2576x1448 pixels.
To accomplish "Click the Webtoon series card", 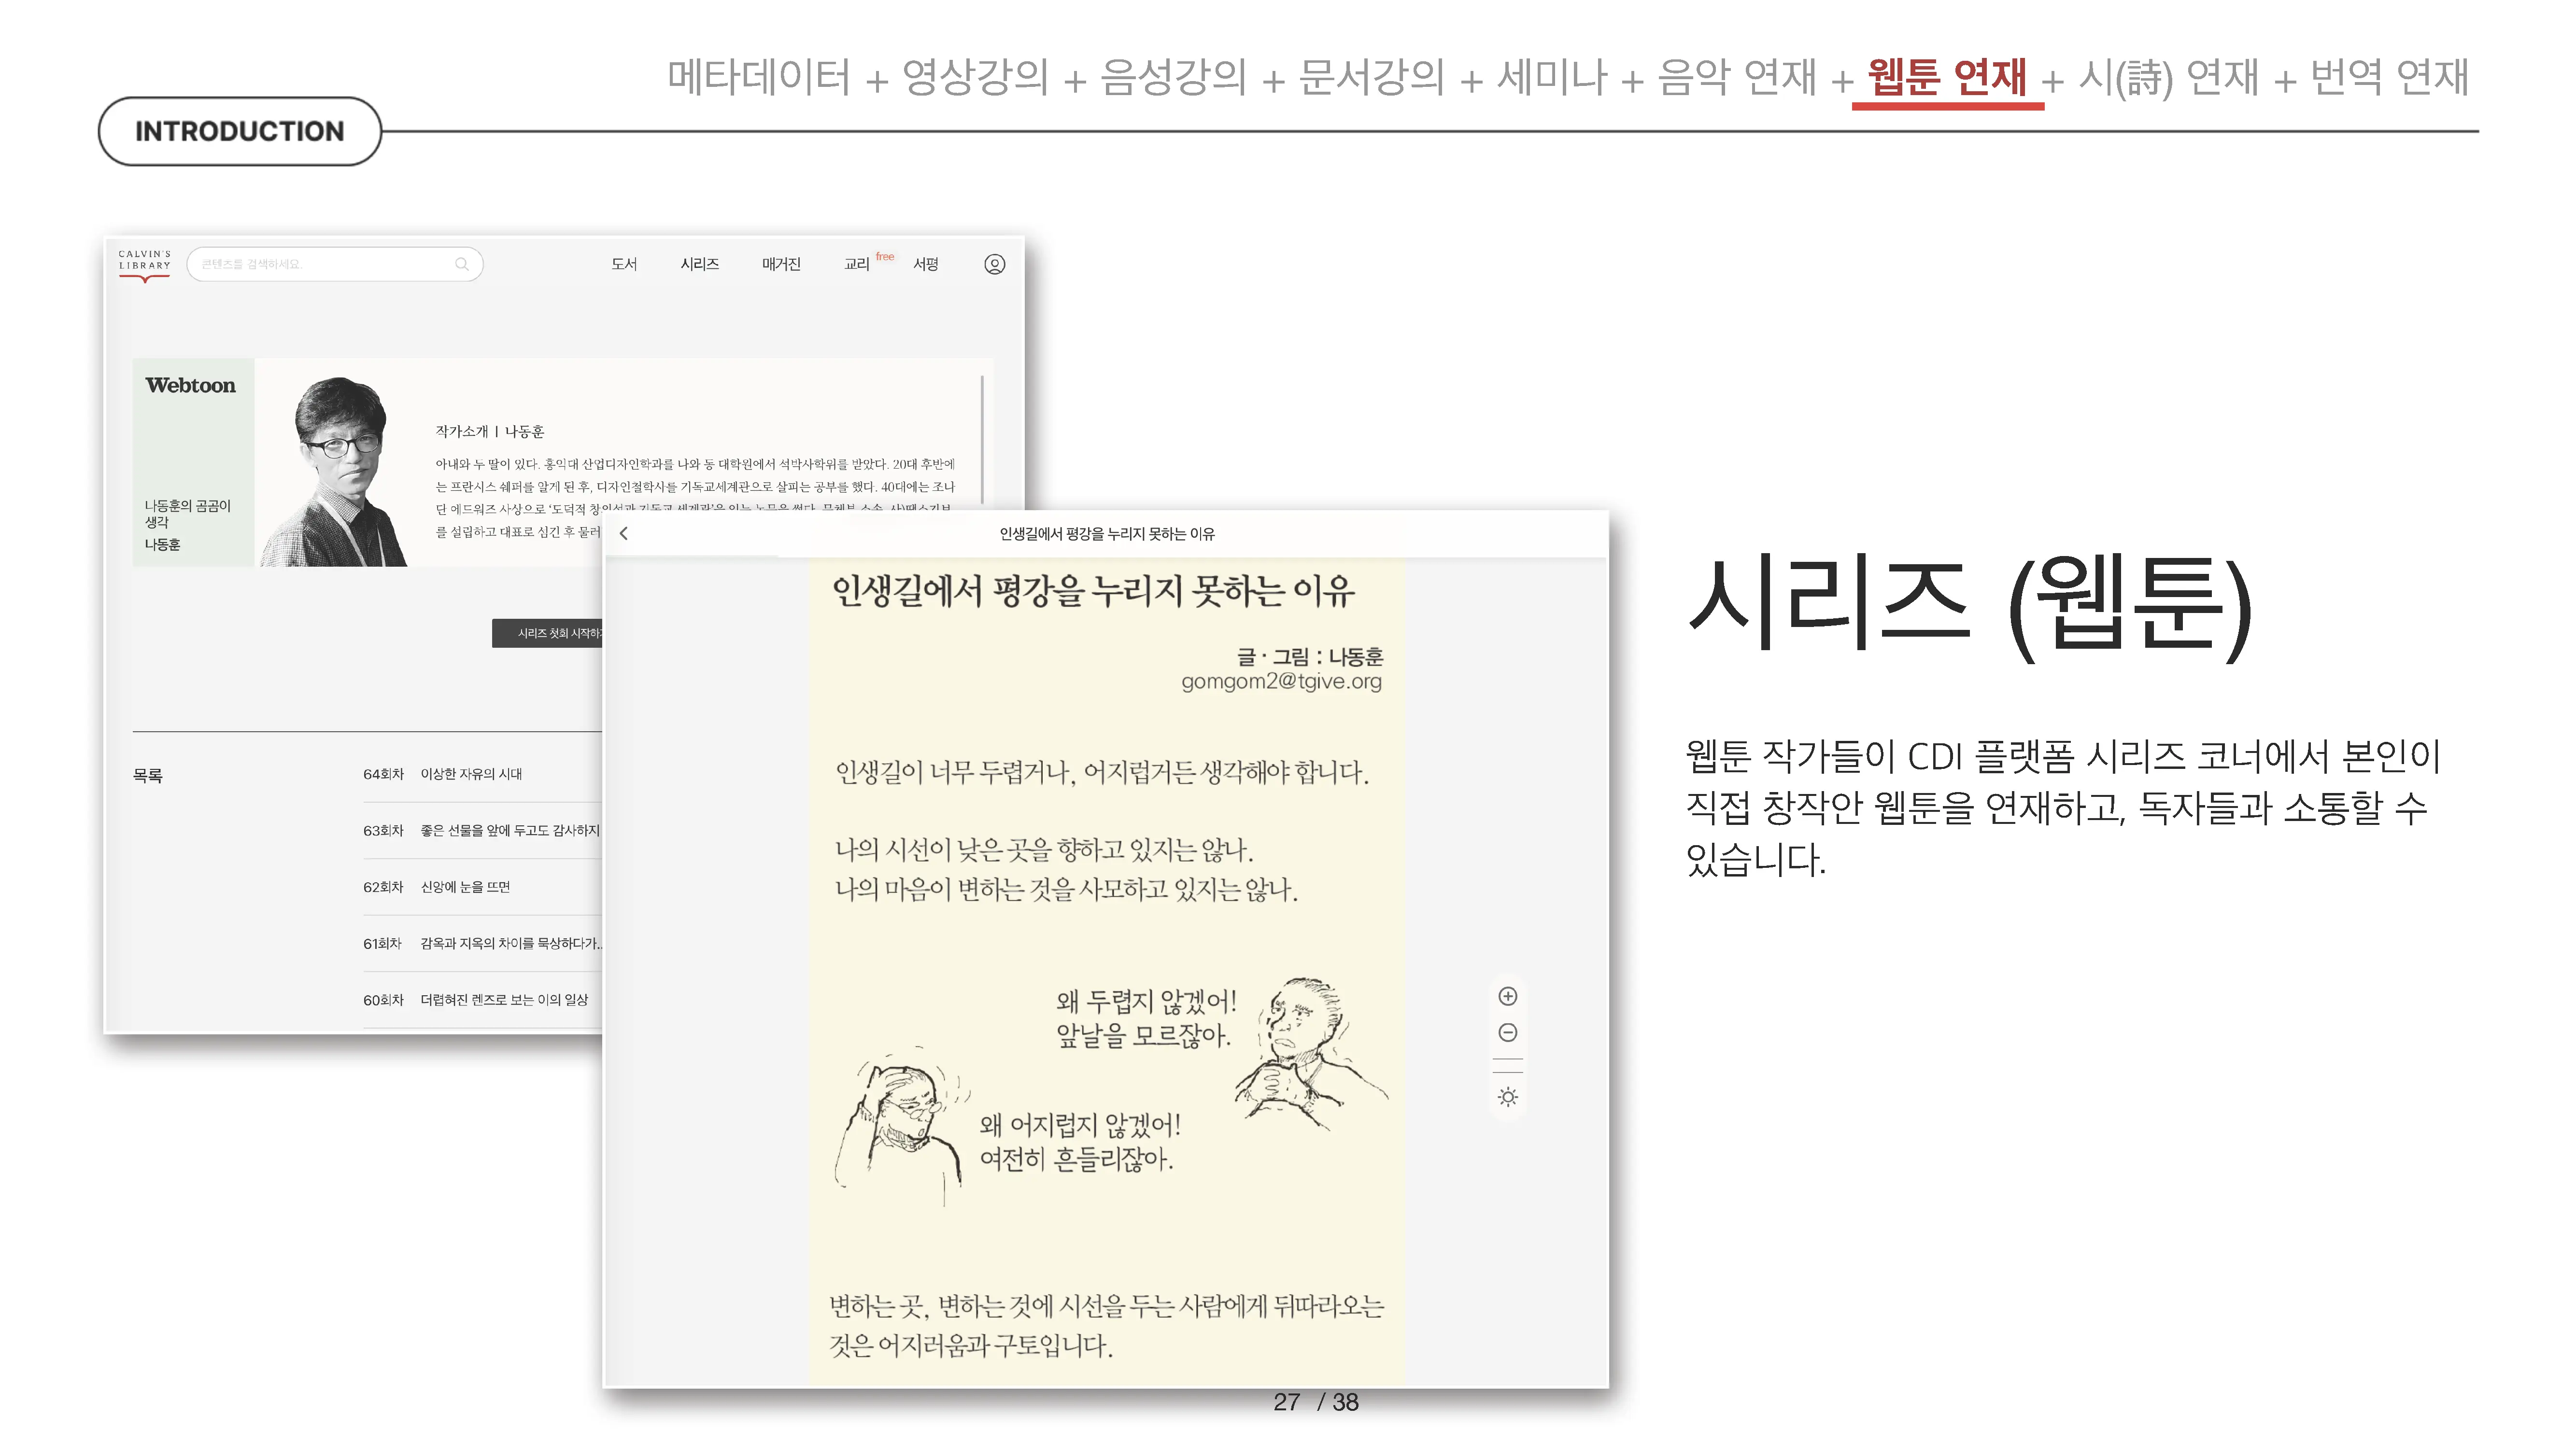I will [x=193, y=463].
